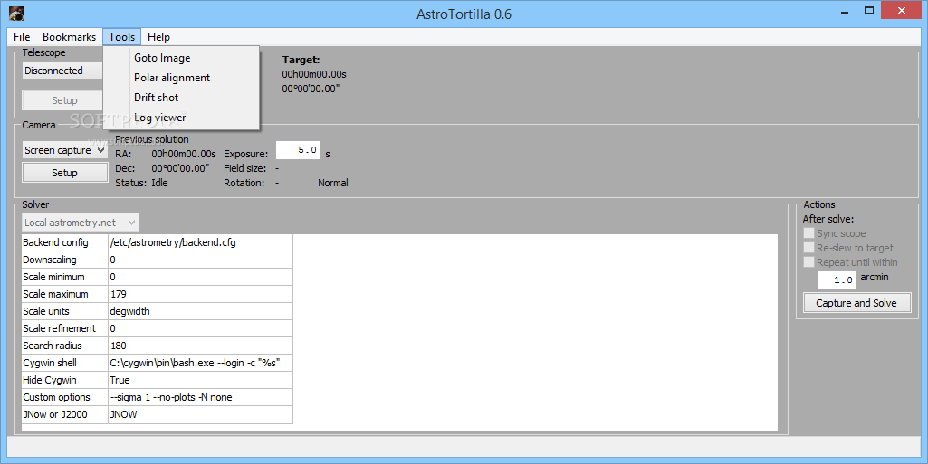This screenshot has width=928, height=464.
Task: Edit the arcmin tolerance field
Action: point(837,280)
